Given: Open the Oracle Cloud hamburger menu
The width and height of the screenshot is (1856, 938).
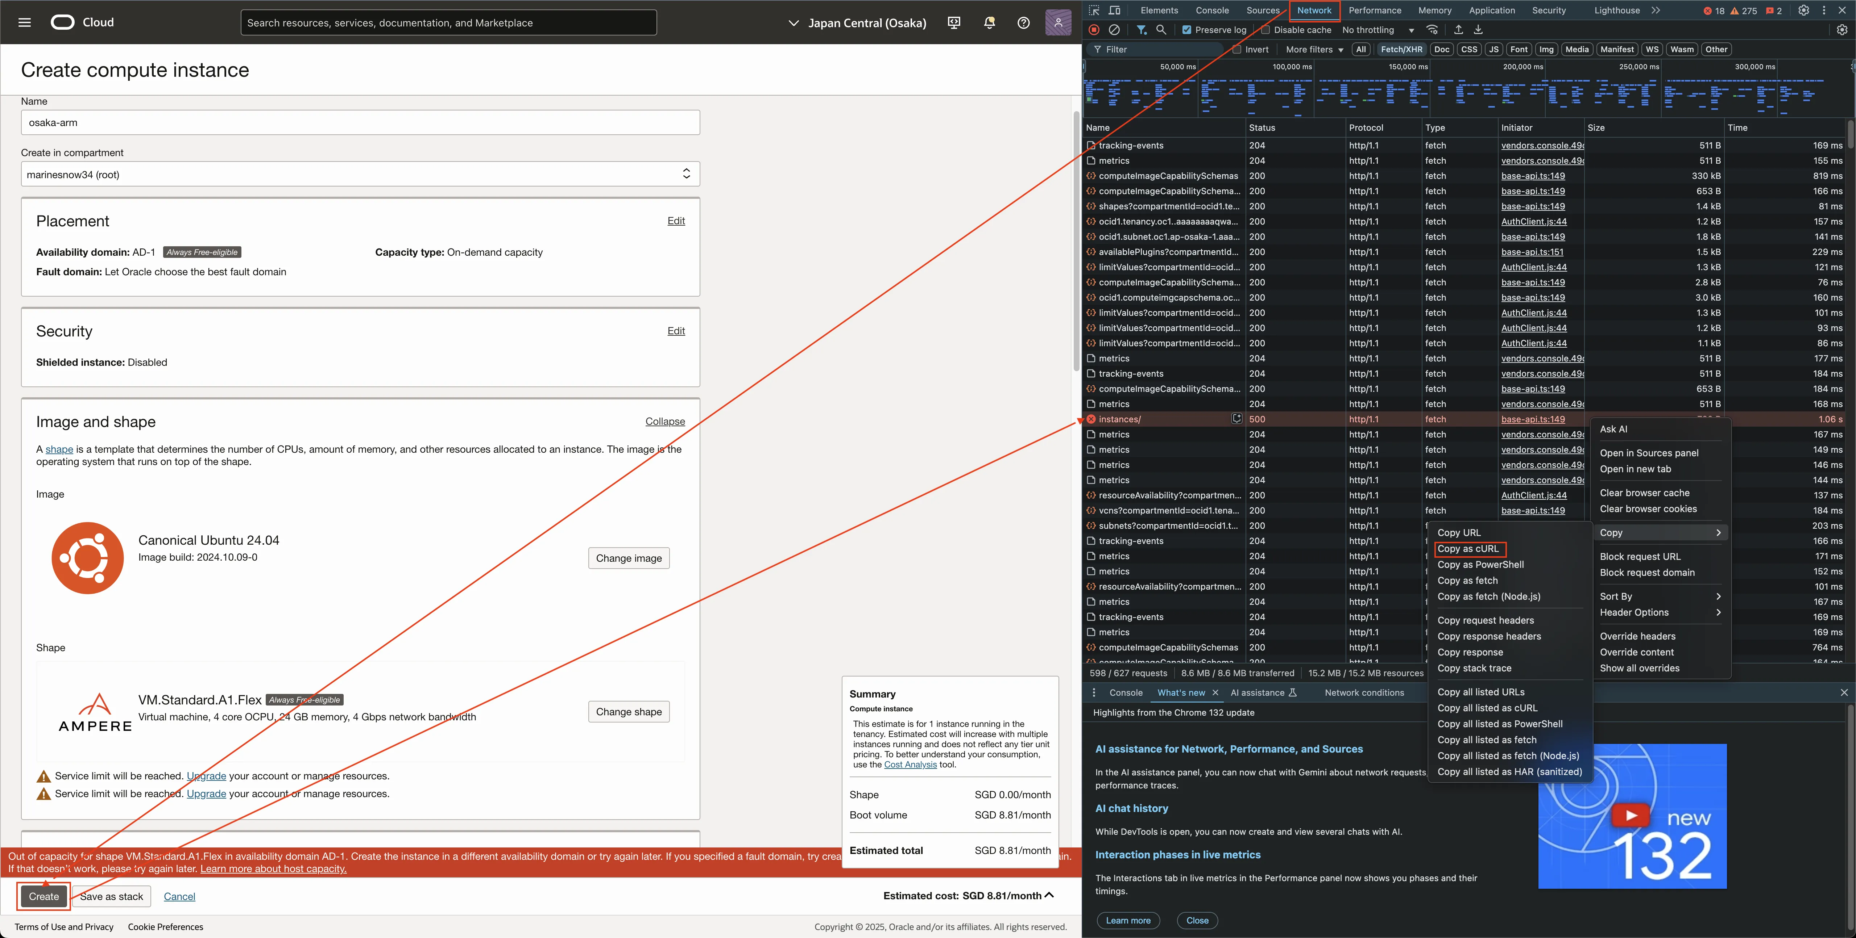Looking at the screenshot, I should pyautogui.click(x=25, y=22).
